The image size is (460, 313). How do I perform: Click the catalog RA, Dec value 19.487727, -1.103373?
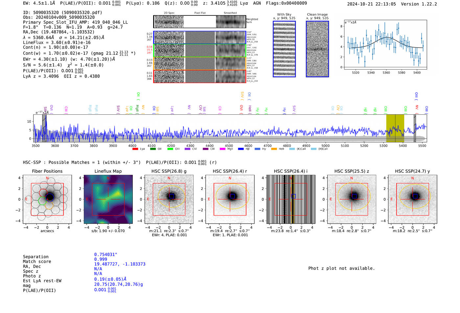[x=120, y=264]
